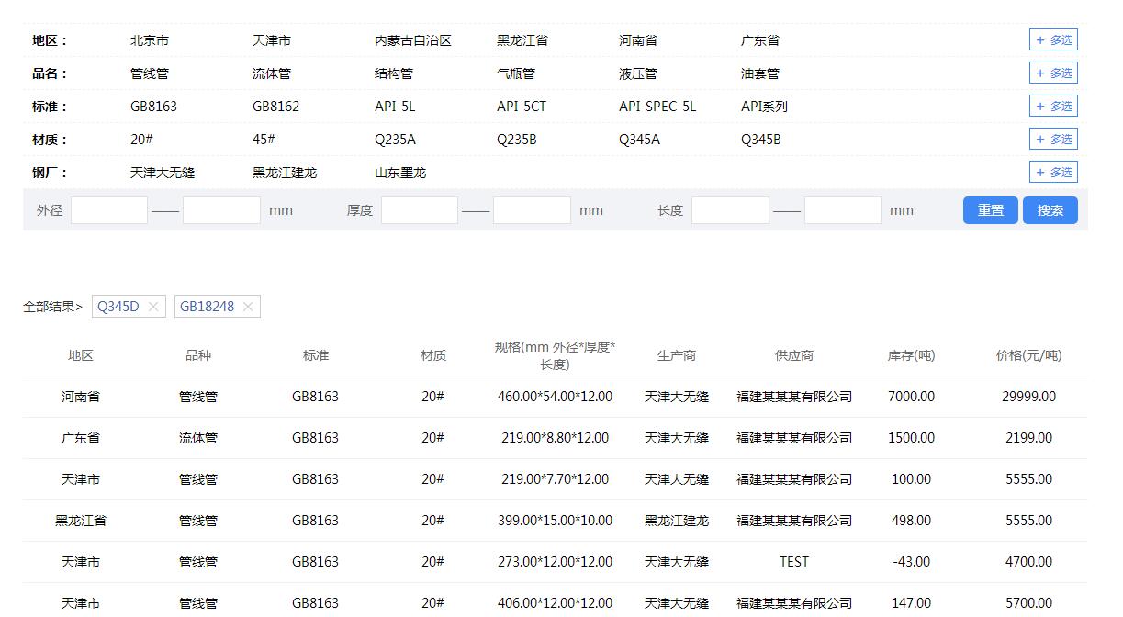This screenshot has width=1123, height=617.
Task: Click the 外径 minimum value input field
Action: (108, 209)
